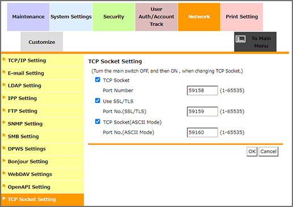This screenshot has width=293, height=207.
Task: Click the arrow icon beside SMB Setting
Action: pyautogui.click(x=4, y=135)
